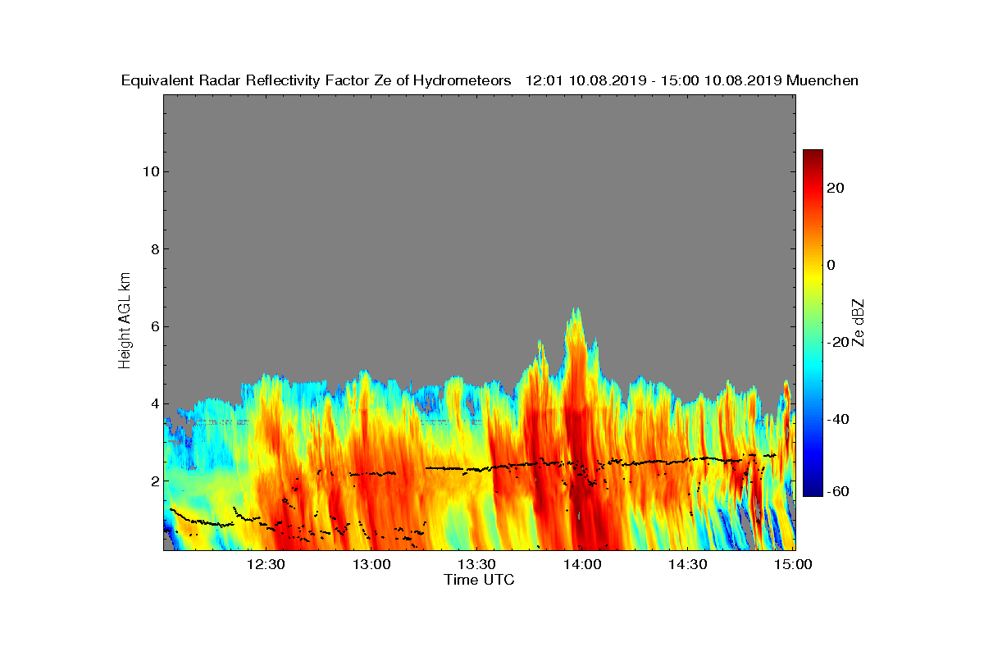Click the colorbar value -40

[839, 419]
